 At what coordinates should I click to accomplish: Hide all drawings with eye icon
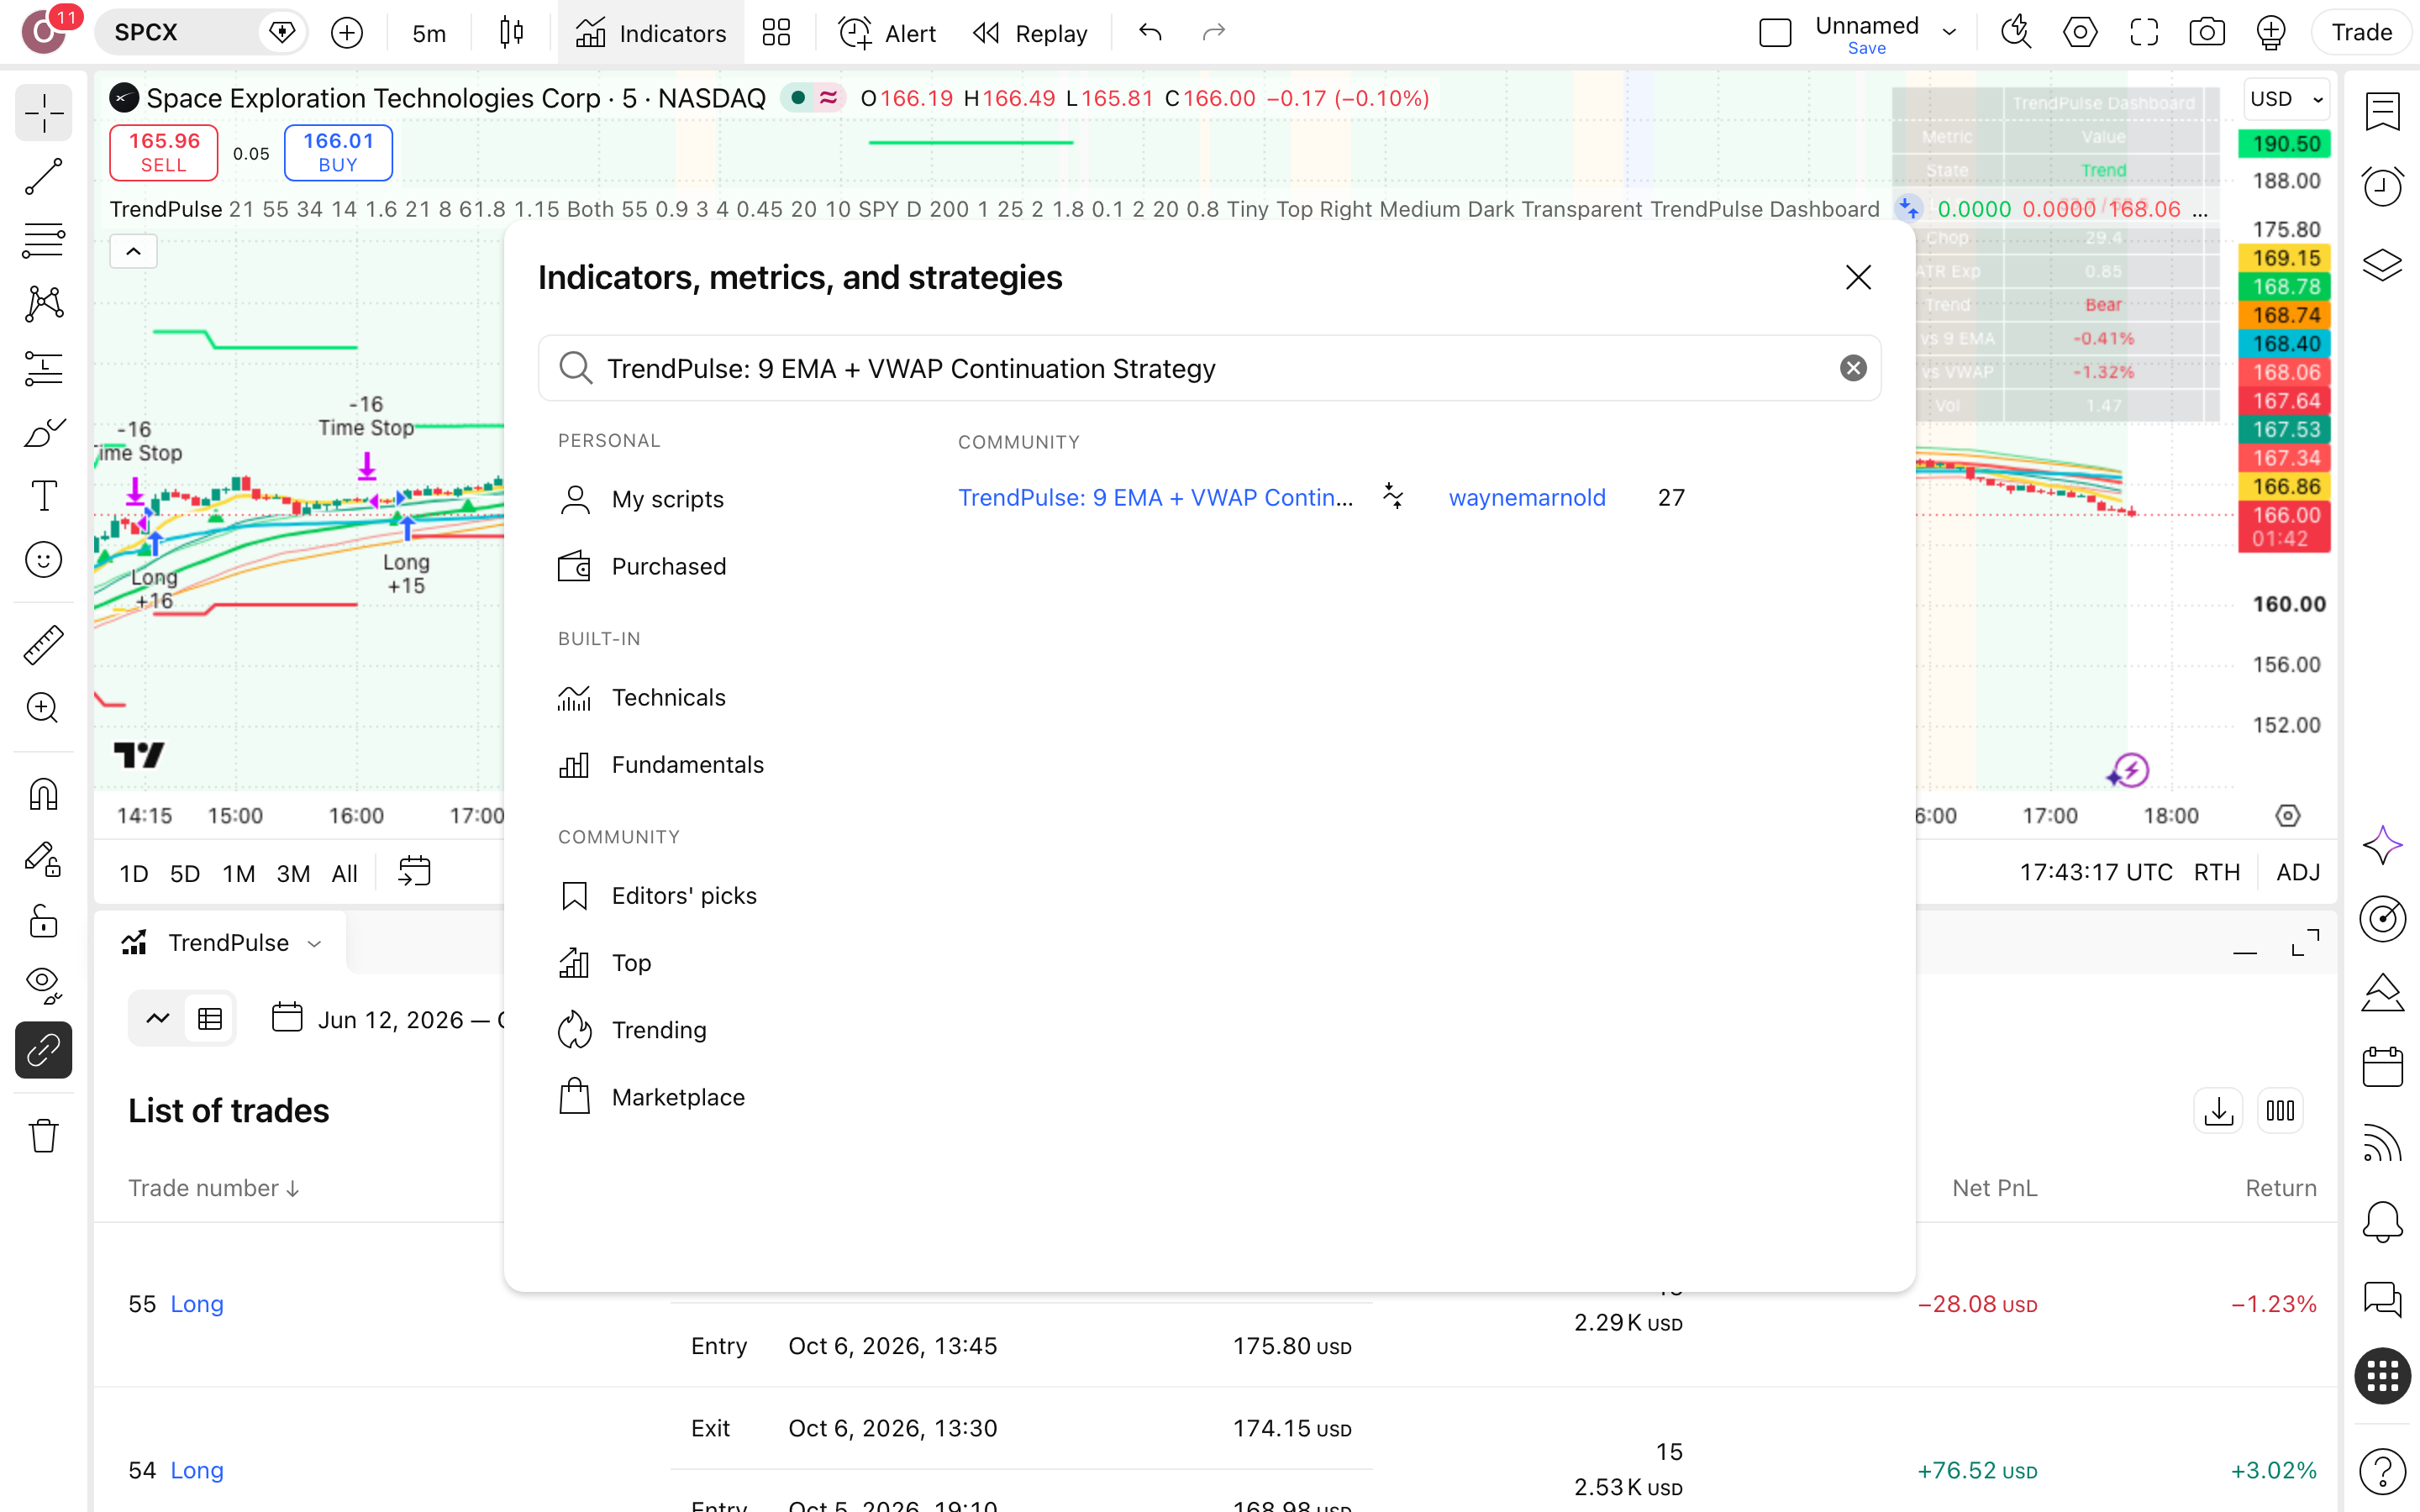point(43,985)
